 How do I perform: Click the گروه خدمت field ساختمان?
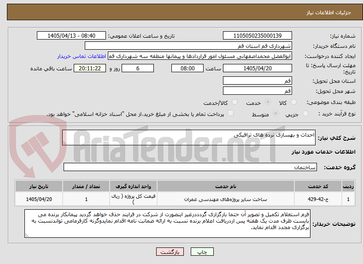[190, 167]
